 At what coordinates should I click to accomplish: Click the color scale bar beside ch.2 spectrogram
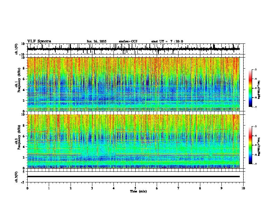250,145
